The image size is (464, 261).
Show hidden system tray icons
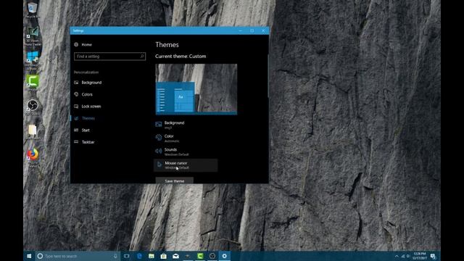397,256
